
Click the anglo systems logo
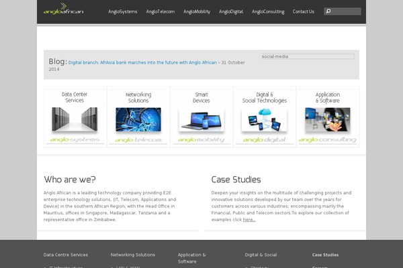pyautogui.click(x=75, y=140)
